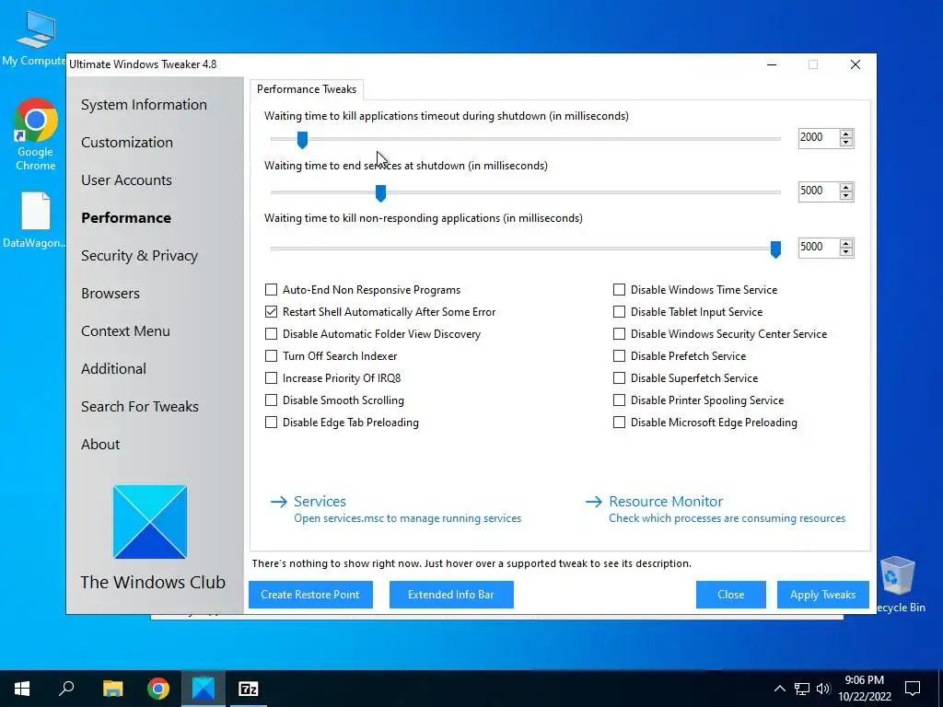943x707 pixels.
Task: Select Performance in sidebar
Action: pos(126,217)
